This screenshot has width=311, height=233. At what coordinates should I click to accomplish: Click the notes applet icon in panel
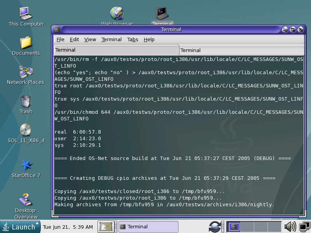(x=106, y=227)
